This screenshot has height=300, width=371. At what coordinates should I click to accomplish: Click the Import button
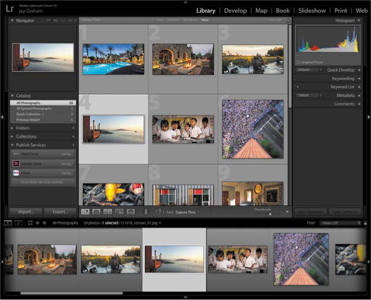point(26,212)
